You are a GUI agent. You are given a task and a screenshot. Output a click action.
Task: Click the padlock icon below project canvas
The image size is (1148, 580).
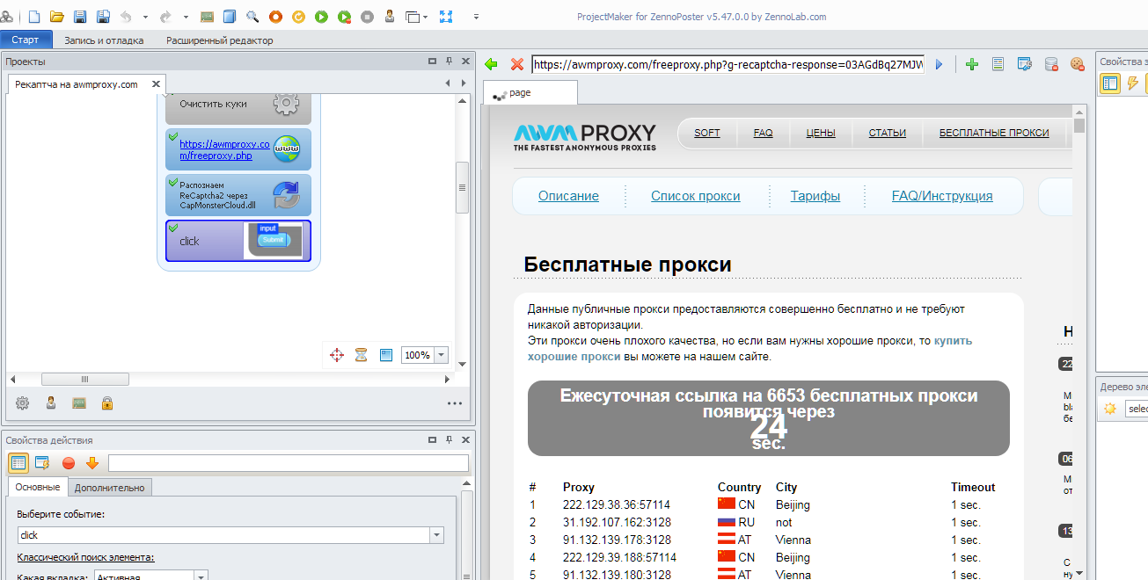106,403
